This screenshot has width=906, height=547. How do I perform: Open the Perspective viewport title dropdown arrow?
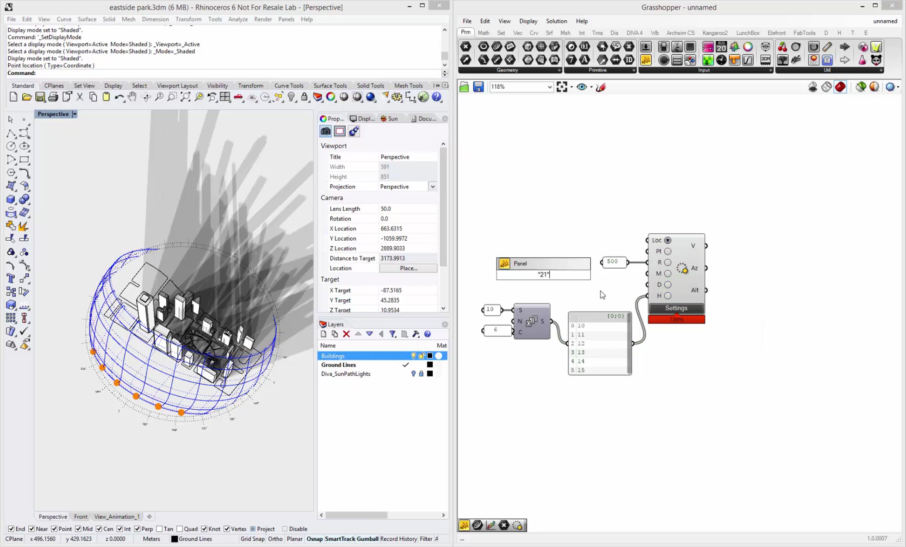pyautogui.click(x=75, y=114)
